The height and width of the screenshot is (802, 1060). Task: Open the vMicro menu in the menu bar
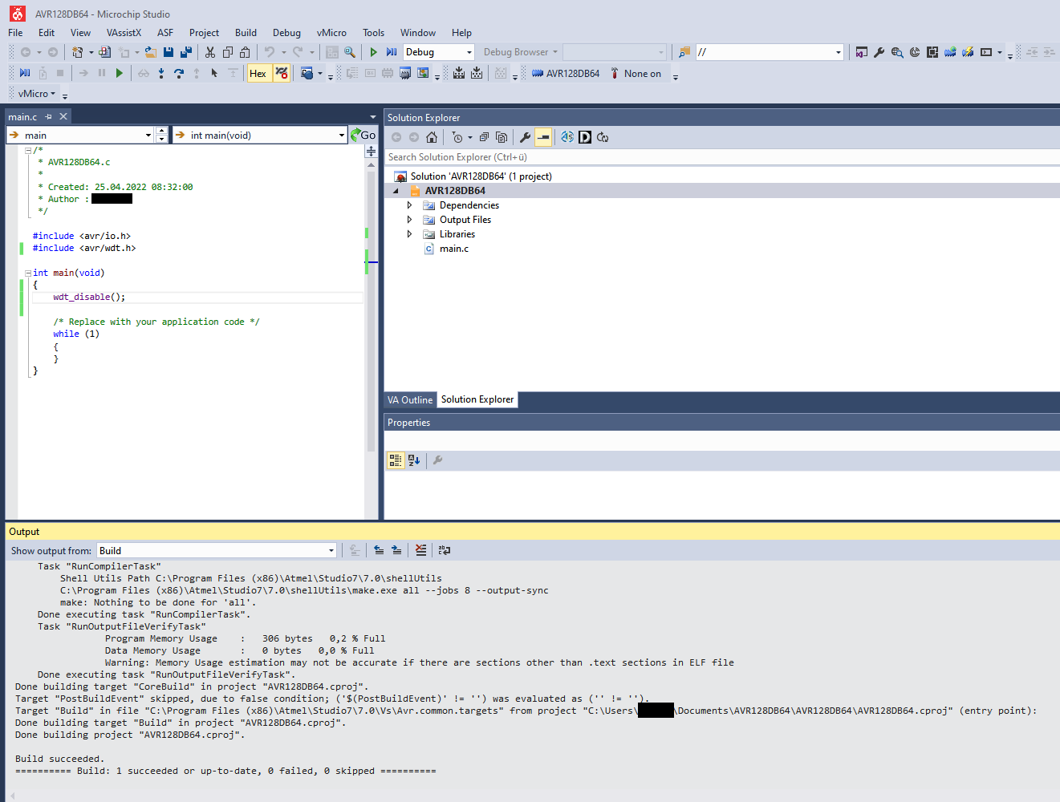coord(331,33)
